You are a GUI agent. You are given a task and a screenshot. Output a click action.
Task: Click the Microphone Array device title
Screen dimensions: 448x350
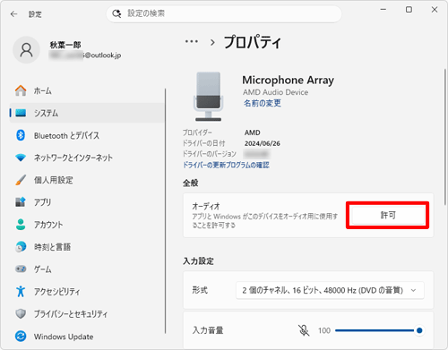click(288, 80)
